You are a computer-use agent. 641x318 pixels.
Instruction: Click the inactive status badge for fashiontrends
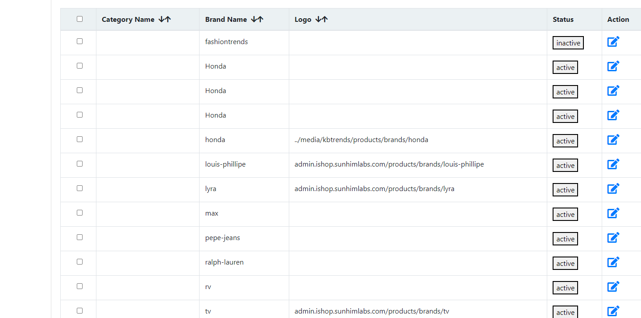[x=568, y=43]
